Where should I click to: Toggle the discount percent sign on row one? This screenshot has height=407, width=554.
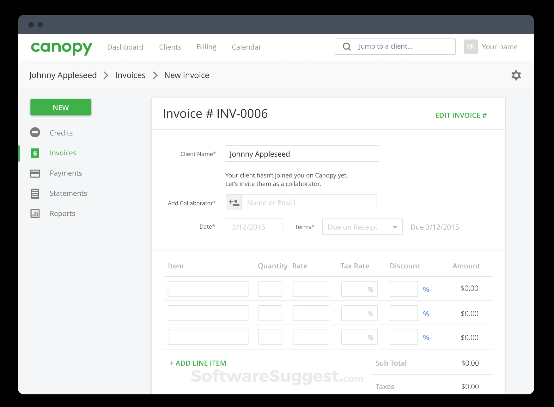(x=426, y=289)
